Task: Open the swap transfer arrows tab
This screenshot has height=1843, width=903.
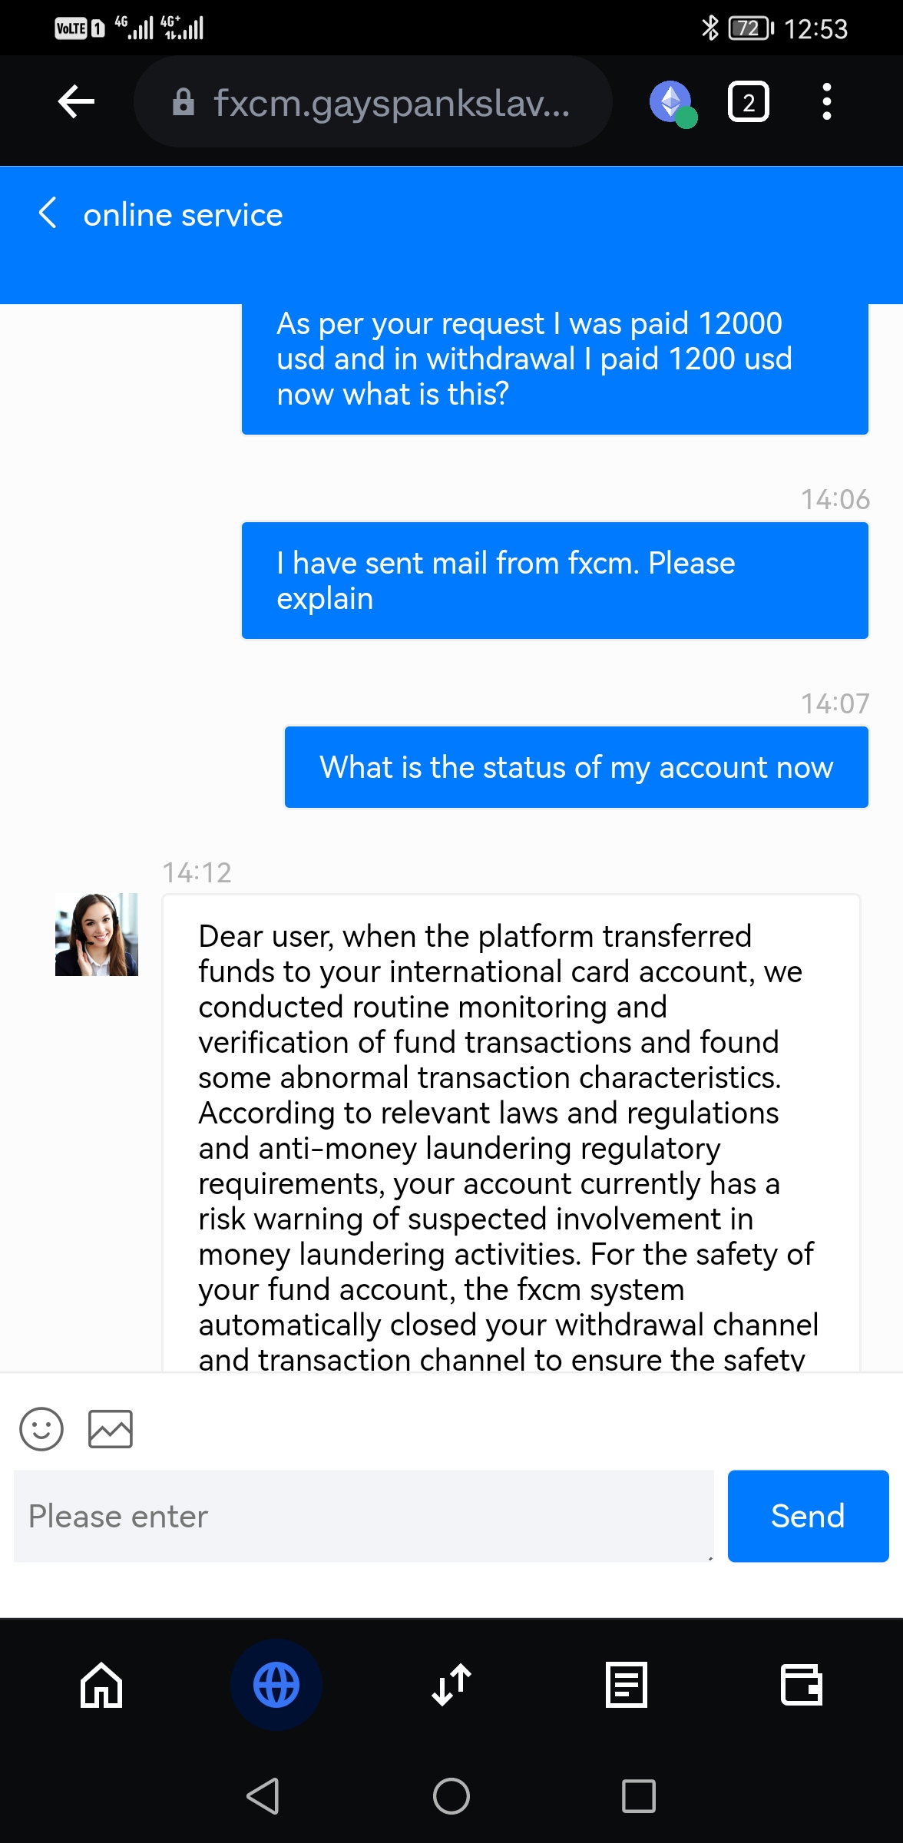Action: point(451,1686)
